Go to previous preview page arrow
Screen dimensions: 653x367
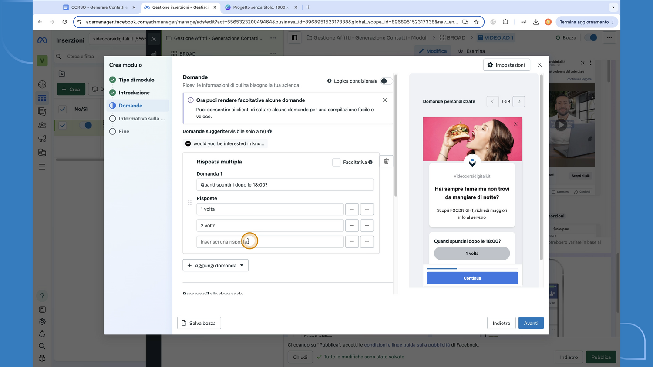pyautogui.click(x=492, y=101)
